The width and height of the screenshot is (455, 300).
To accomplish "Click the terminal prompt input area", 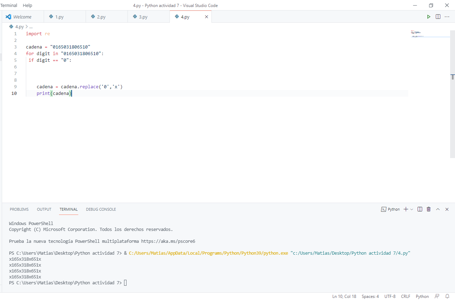I will (x=125, y=283).
